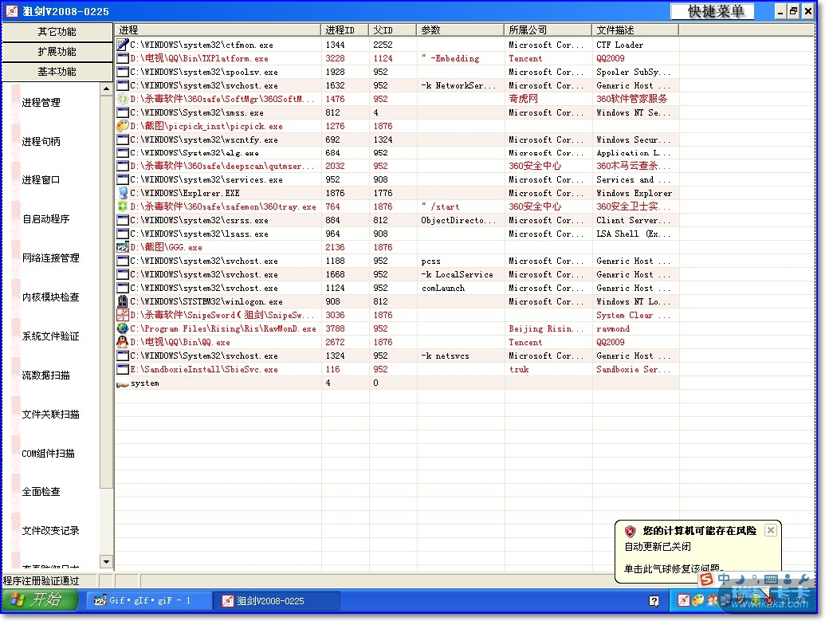Click the smss.exe window icon
Image resolution: width=825 pixels, height=621 pixels.
tap(122, 112)
